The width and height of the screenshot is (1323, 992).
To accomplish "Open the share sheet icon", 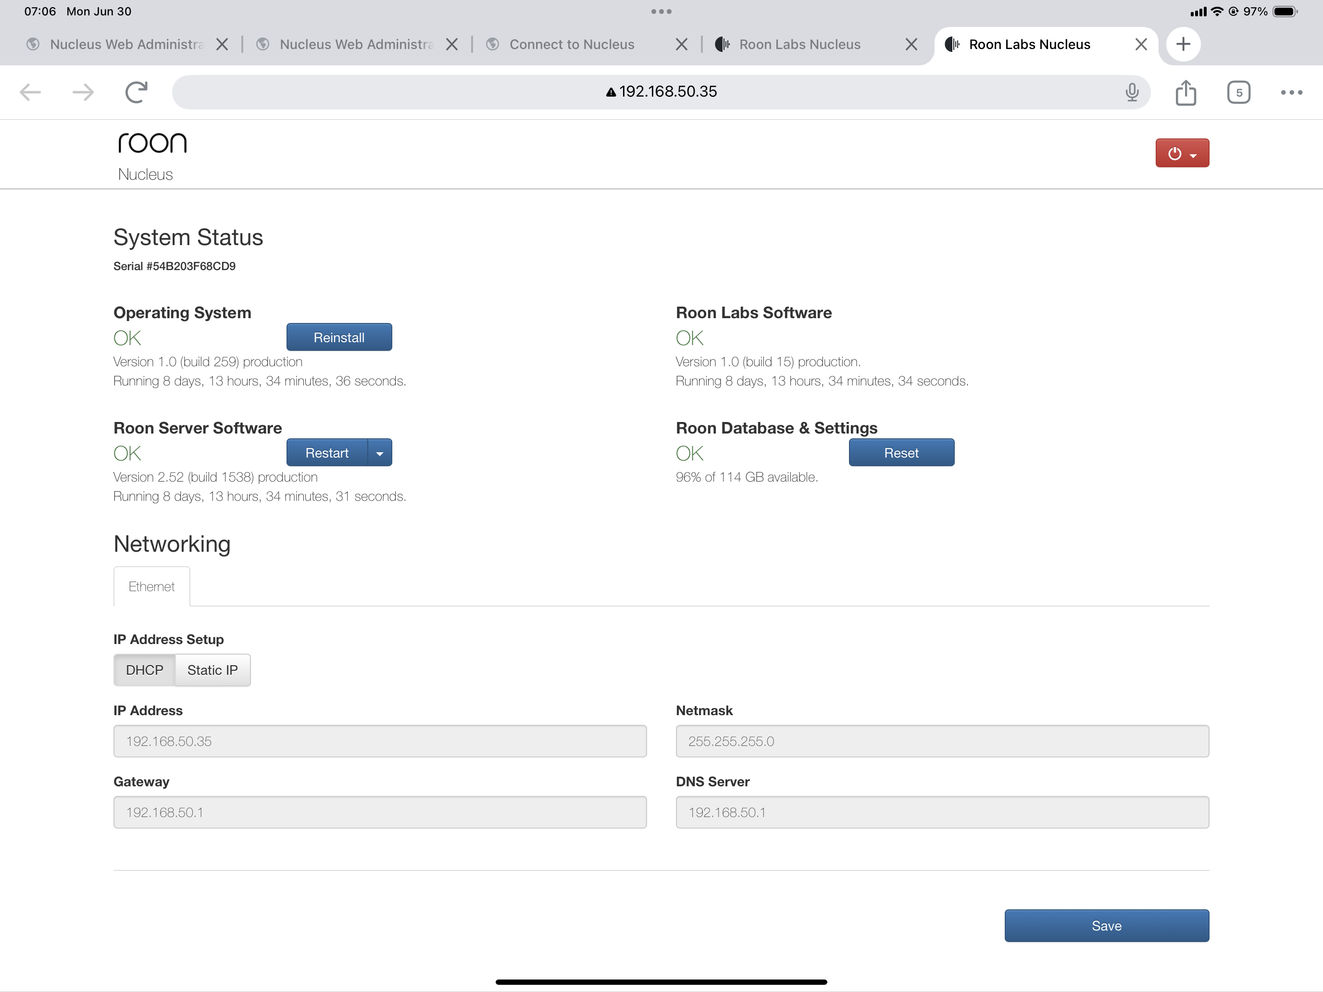I will (1186, 92).
